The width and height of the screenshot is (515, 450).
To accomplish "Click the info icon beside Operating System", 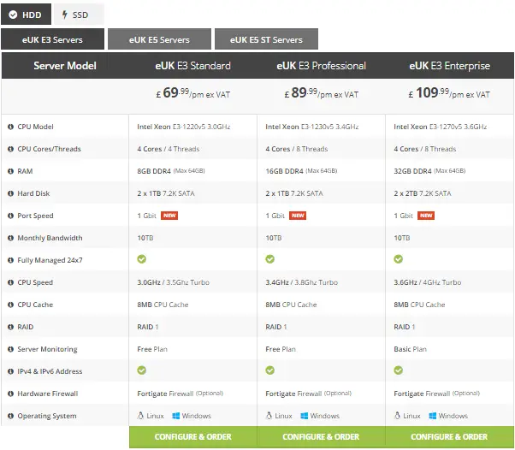I will click(10, 416).
